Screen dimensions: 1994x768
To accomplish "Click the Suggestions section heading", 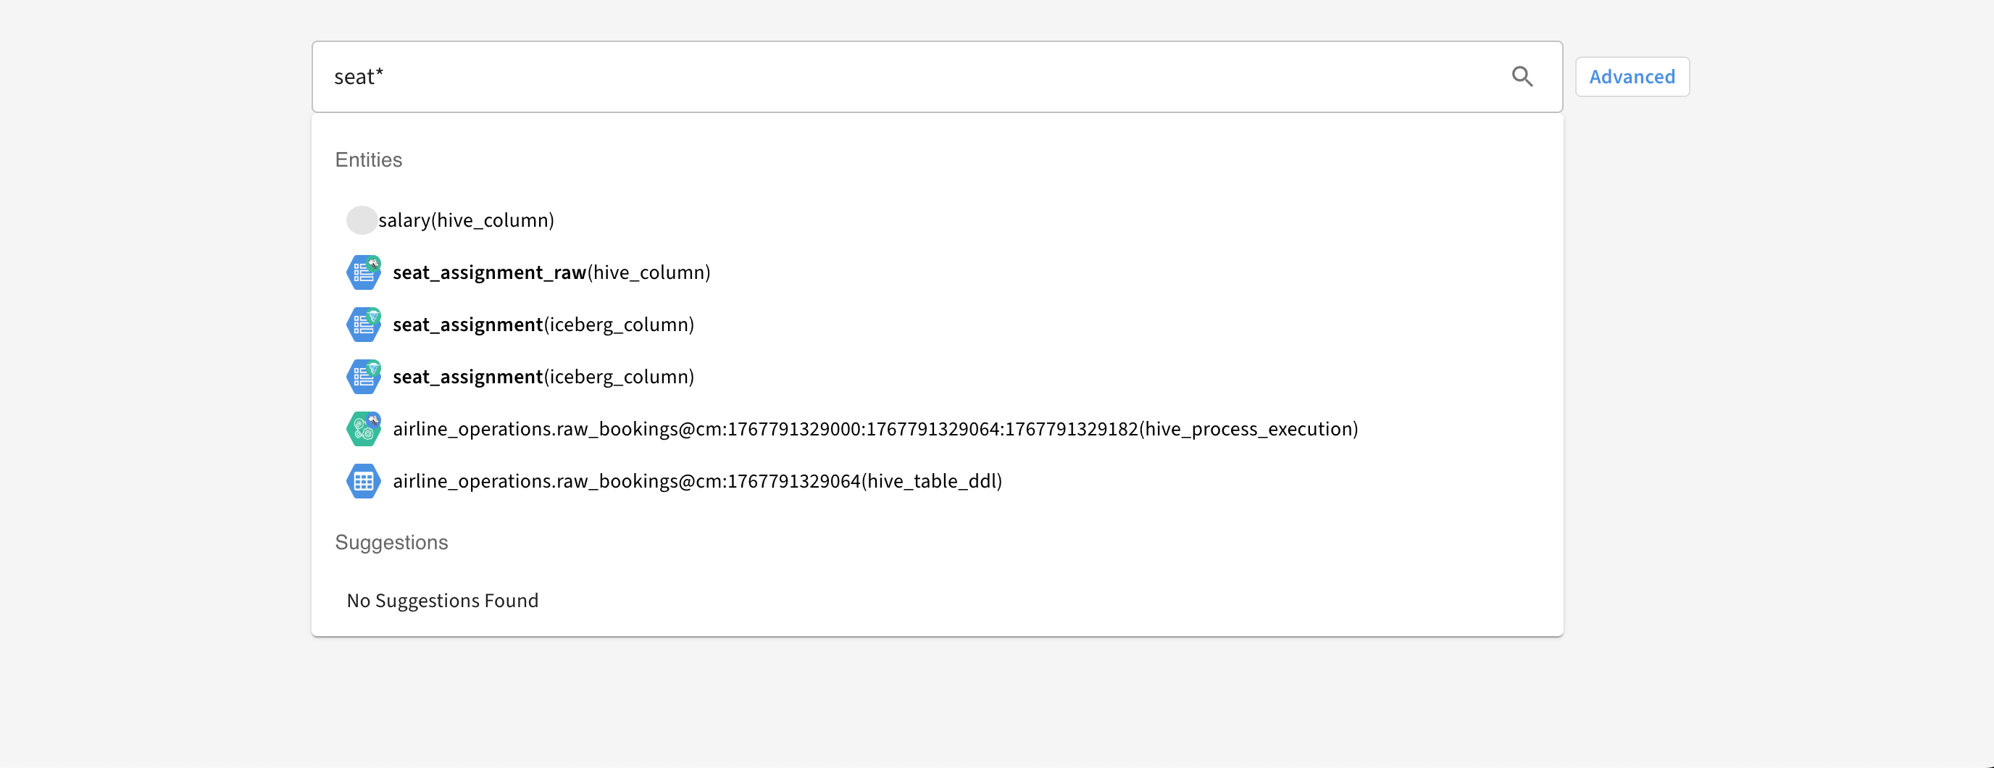I will [391, 542].
